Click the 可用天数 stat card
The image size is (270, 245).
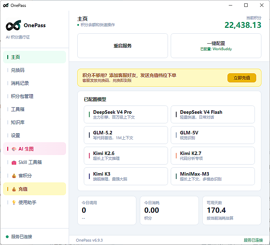pos(232,210)
